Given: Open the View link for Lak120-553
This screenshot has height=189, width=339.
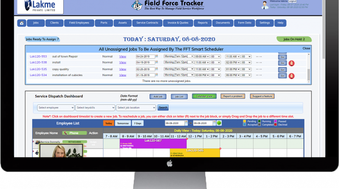Looking at the screenshot, I should click(x=122, y=56).
